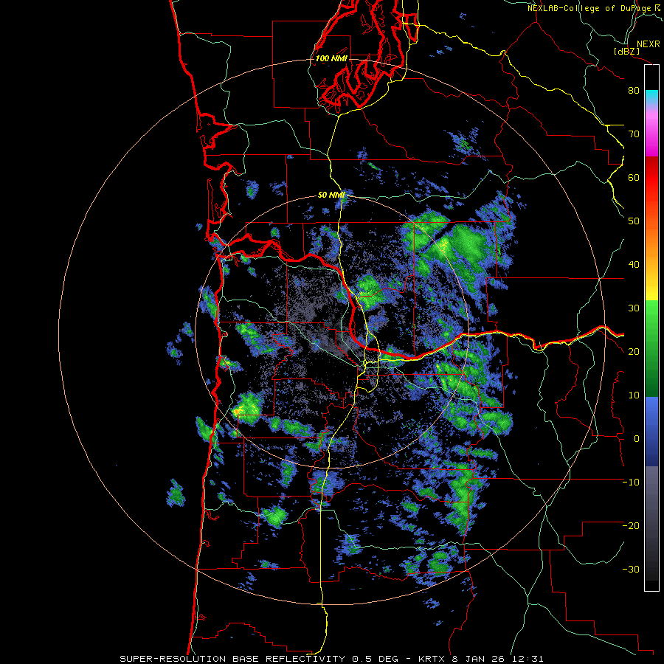Image resolution: width=664 pixels, height=664 pixels.
Task: Click the 50 NMI range ring label
Action: pyautogui.click(x=331, y=195)
